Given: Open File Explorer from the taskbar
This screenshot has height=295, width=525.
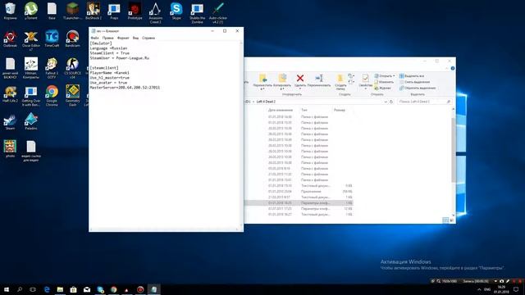Looking at the screenshot, I should [x=60, y=289].
